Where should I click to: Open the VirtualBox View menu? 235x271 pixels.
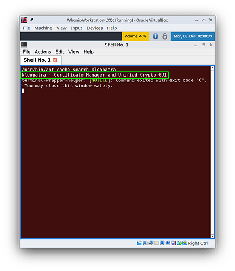[x=61, y=28]
